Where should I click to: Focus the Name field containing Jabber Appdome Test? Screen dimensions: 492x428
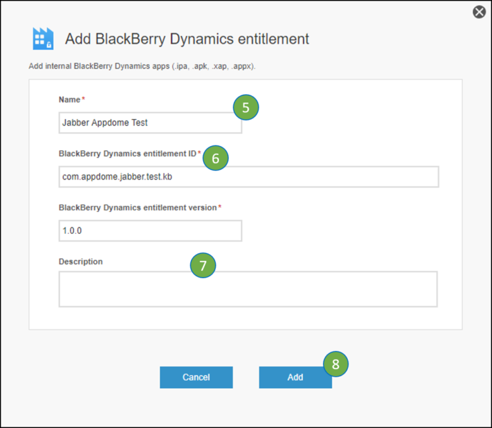click(x=150, y=123)
